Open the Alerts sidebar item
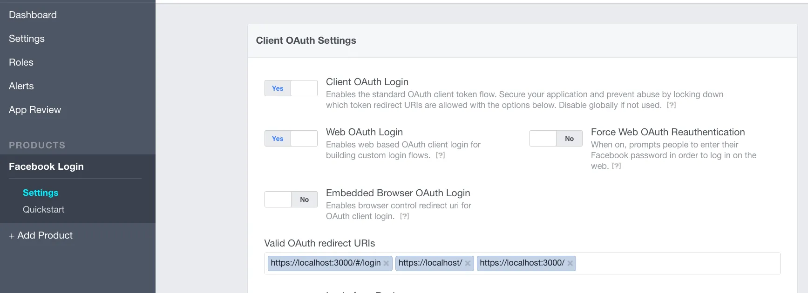The height and width of the screenshot is (293, 808). coord(21,86)
